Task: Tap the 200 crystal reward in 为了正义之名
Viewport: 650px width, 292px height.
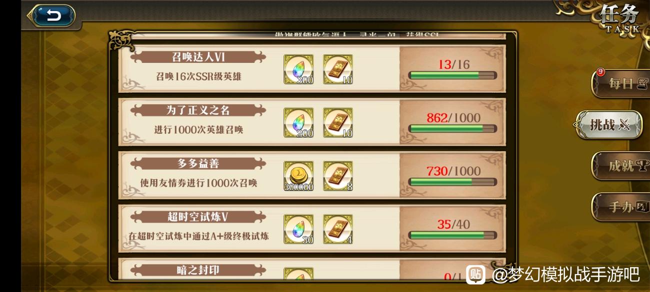Action: click(x=298, y=122)
